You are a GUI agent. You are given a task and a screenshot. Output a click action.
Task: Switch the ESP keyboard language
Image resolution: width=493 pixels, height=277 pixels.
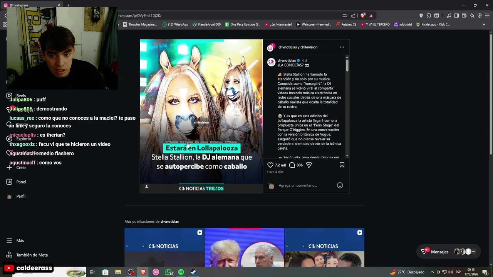458,272
